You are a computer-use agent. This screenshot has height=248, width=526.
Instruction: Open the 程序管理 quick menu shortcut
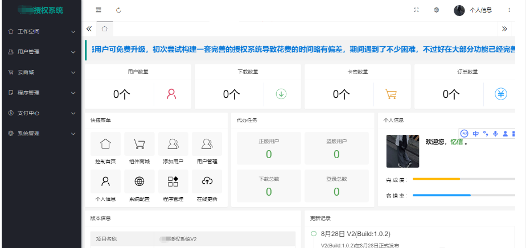(173, 186)
